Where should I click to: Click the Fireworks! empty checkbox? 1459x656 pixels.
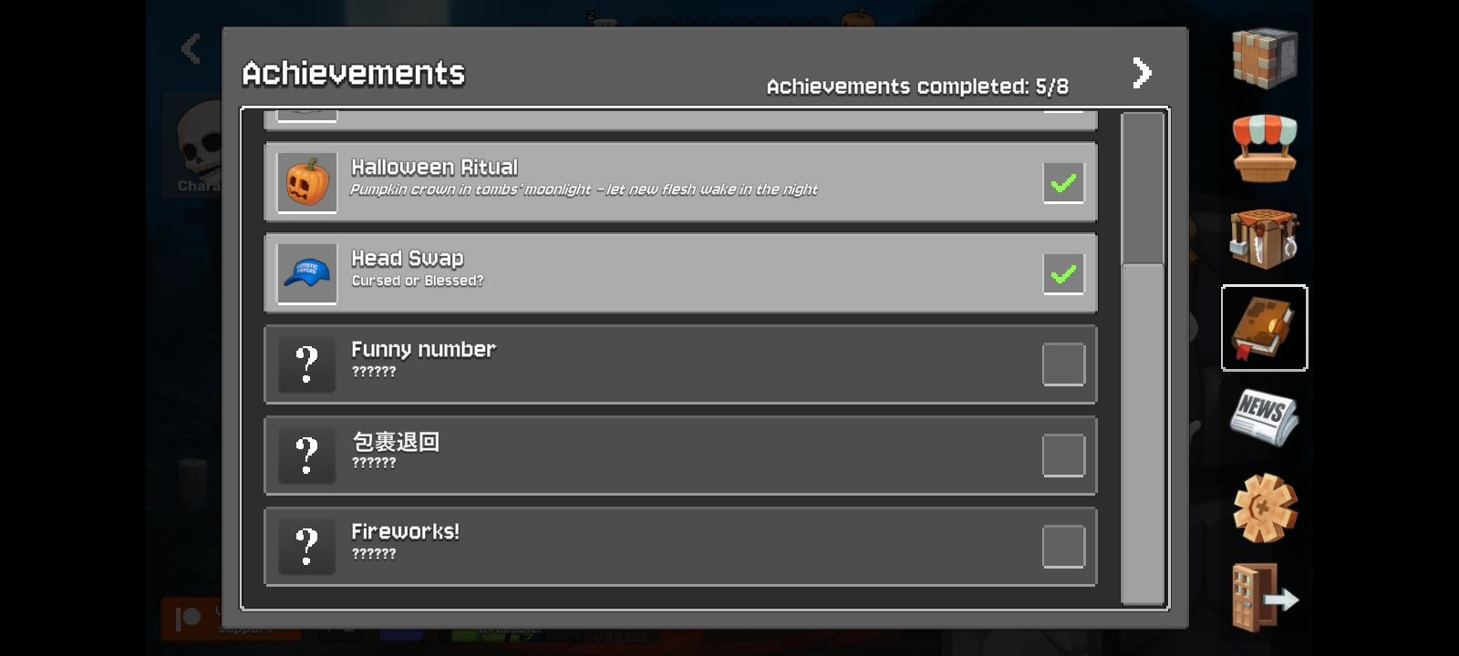1063,547
